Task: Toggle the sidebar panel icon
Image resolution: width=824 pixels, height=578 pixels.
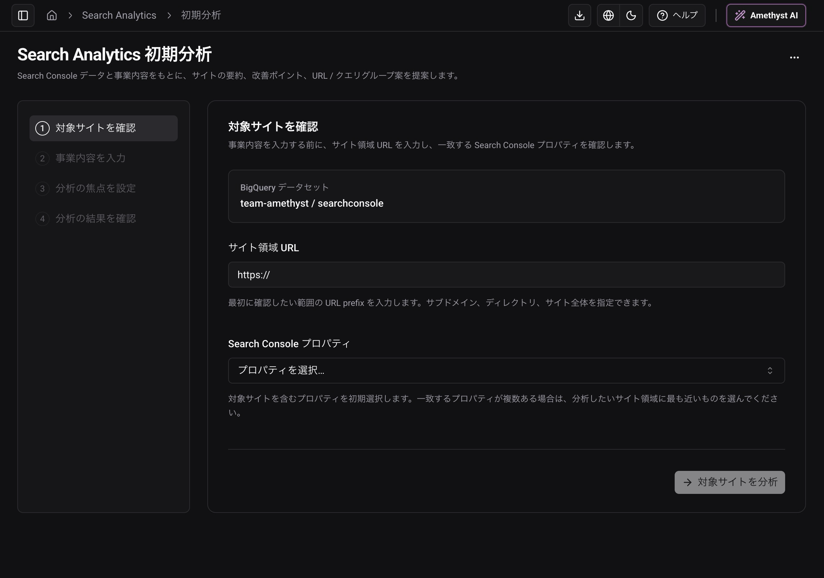Action: coord(23,15)
